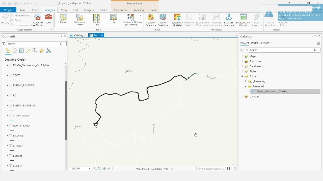Image resolution: width=323 pixels, height=181 pixels.
Task: Open the Buffer tool
Action: 63,19
